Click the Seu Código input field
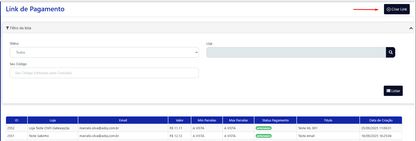This screenshot has height=141, width=416. 104,73
